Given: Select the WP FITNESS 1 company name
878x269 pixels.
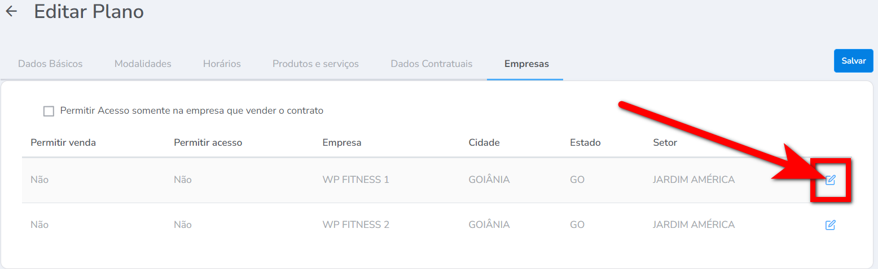Looking at the screenshot, I should pos(355,180).
